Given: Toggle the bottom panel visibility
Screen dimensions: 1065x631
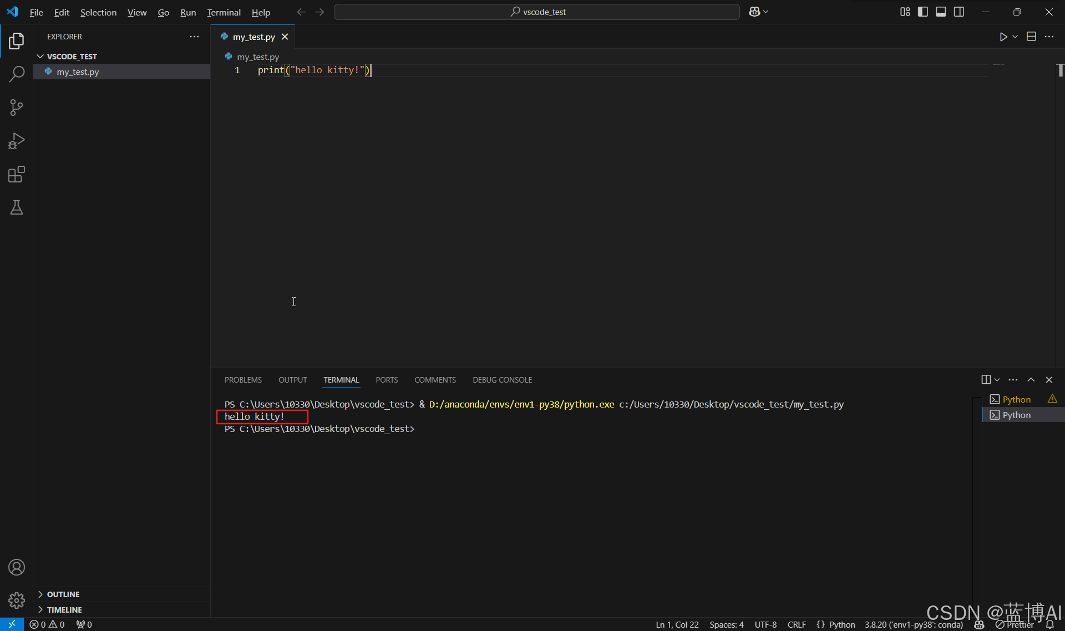Looking at the screenshot, I should tap(941, 12).
